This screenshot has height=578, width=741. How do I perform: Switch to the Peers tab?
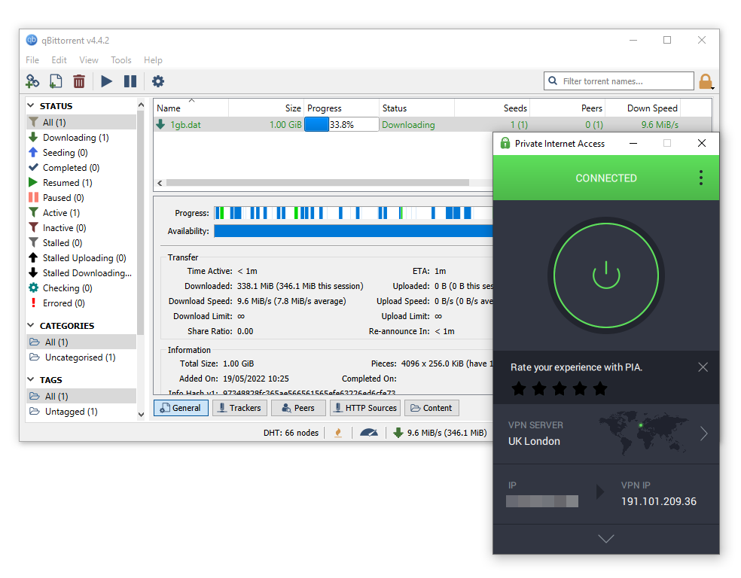(298, 408)
